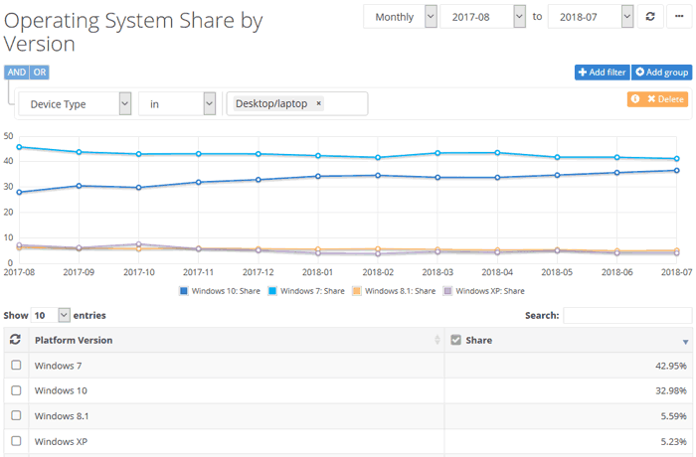Click the Windows 10 data point at 2017-08
Screen dimensions: 696x457
coord(19,192)
